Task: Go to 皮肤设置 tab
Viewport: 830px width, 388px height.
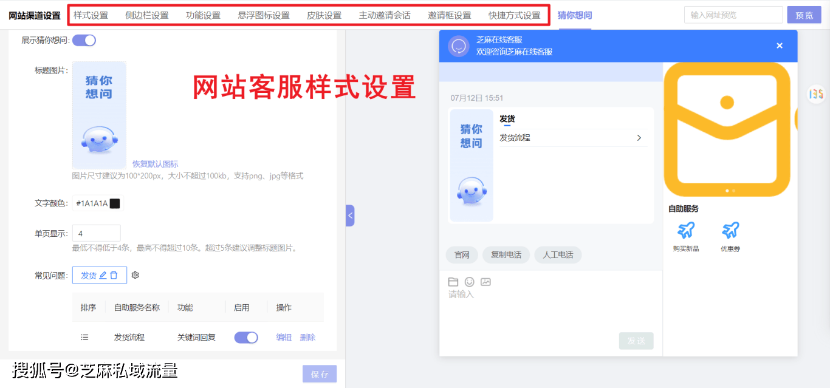Action: coord(324,16)
